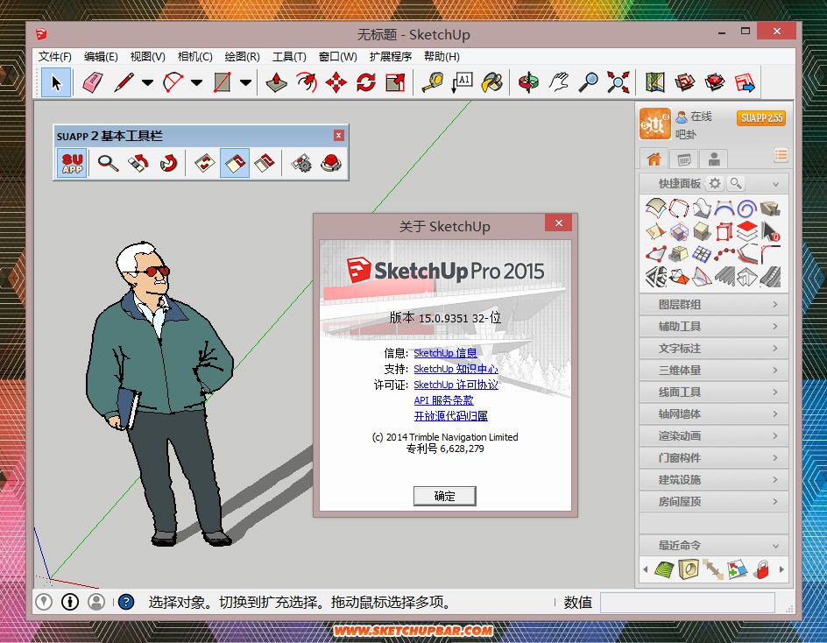Open the 文件(F) menu
Viewport: 827px width, 643px height.
pyautogui.click(x=55, y=56)
